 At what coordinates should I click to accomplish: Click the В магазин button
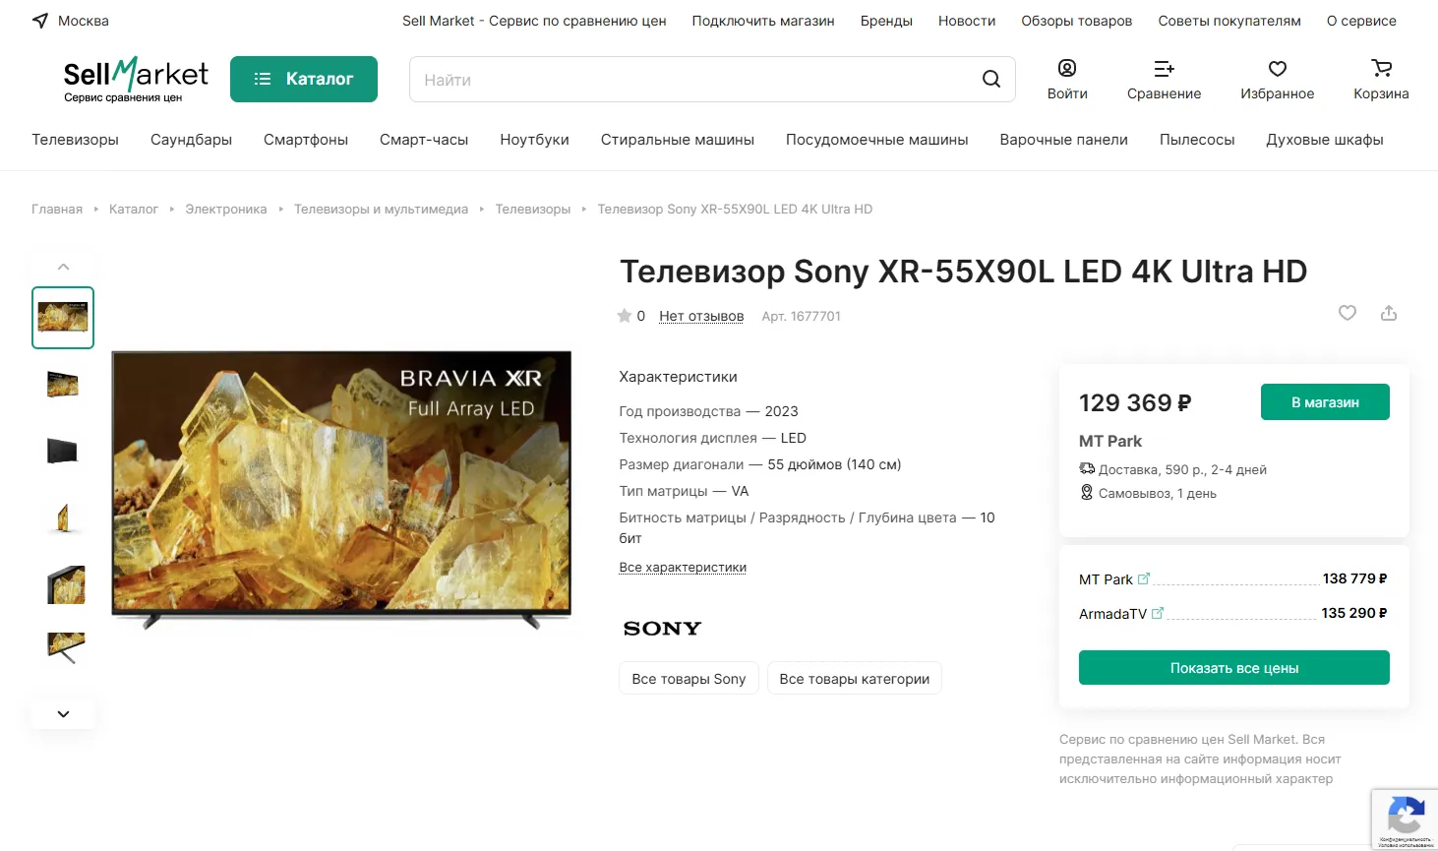point(1325,402)
